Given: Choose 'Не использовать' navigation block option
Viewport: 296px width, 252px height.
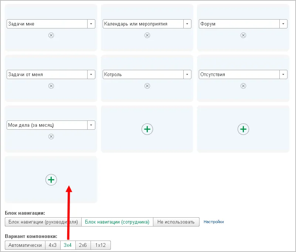Looking at the screenshot, I should pyautogui.click(x=176, y=222).
